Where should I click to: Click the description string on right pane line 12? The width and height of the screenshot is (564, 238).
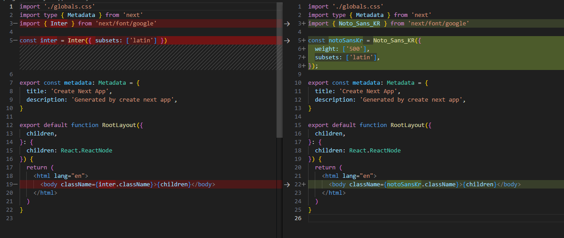(x=411, y=100)
